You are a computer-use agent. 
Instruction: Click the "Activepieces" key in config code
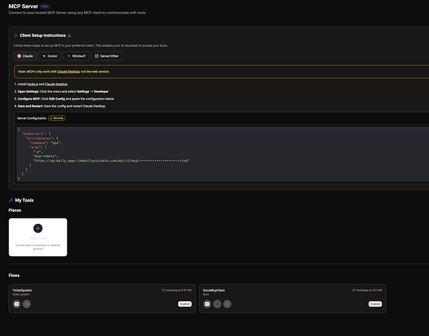point(39,138)
